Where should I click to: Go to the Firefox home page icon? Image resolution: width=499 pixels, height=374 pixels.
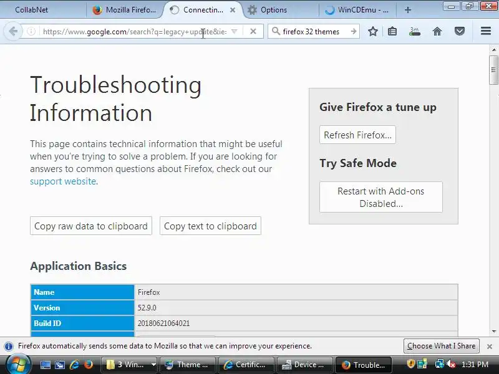[x=437, y=32]
